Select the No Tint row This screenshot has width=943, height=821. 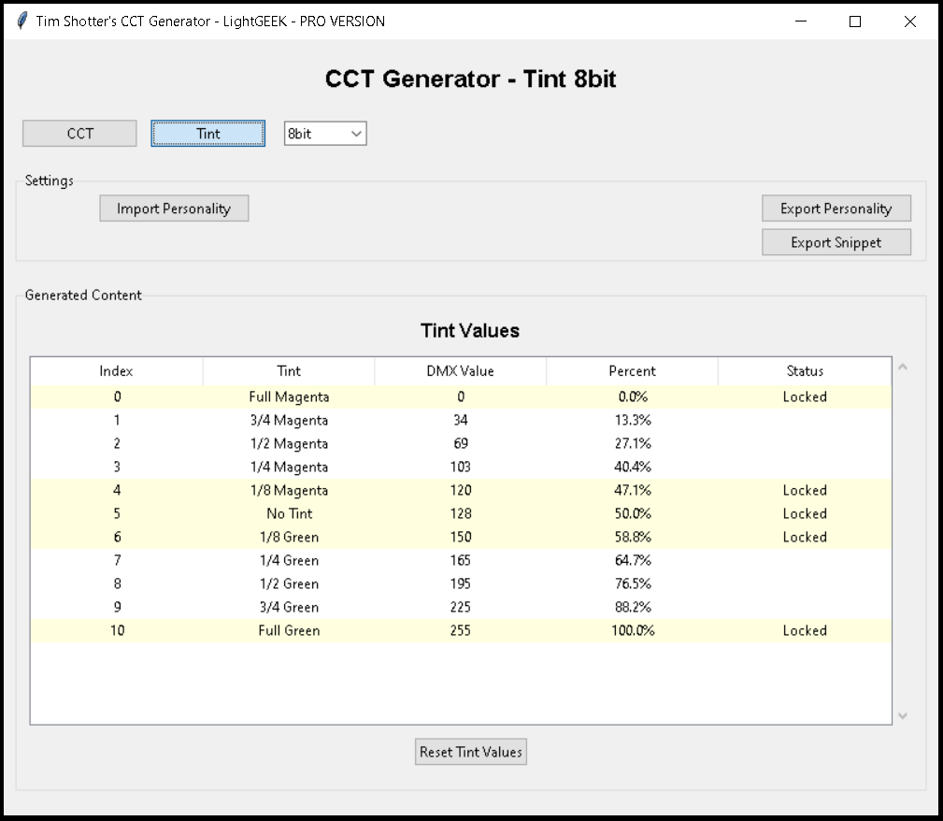coord(289,513)
